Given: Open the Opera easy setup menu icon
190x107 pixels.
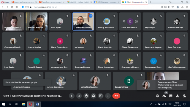Looking at the screenshot, I should (187, 7).
